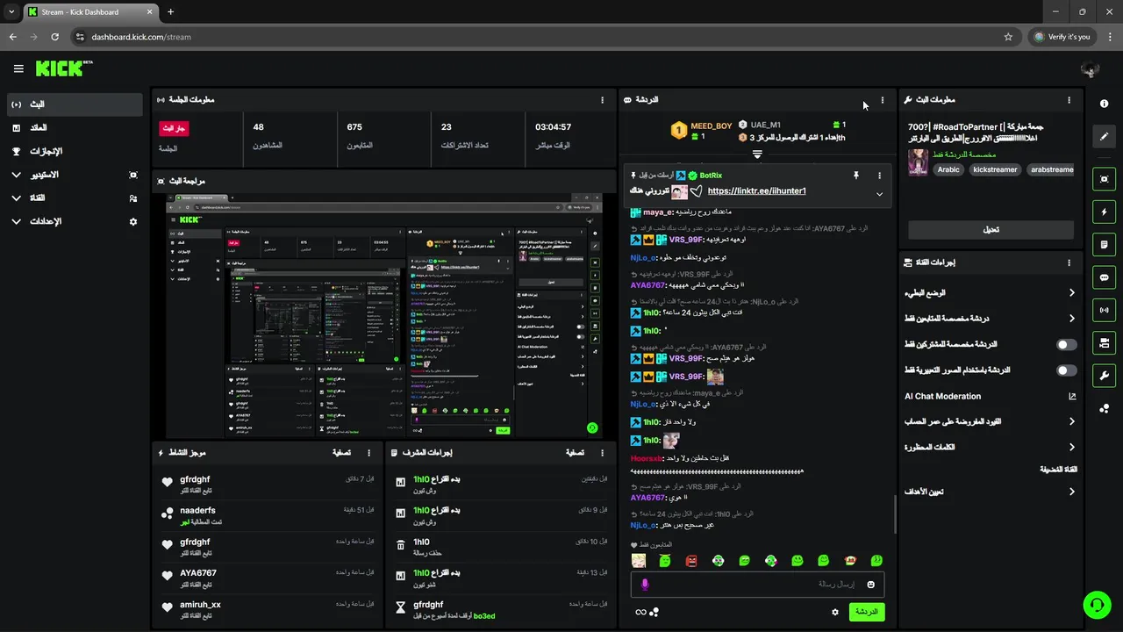Open AI Chat Moderation external link
1123x632 pixels.
pos(1071,396)
